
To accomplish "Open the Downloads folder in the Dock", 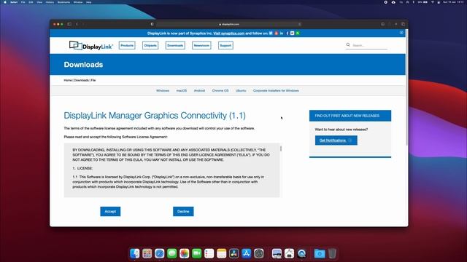I will click(320, 253).
